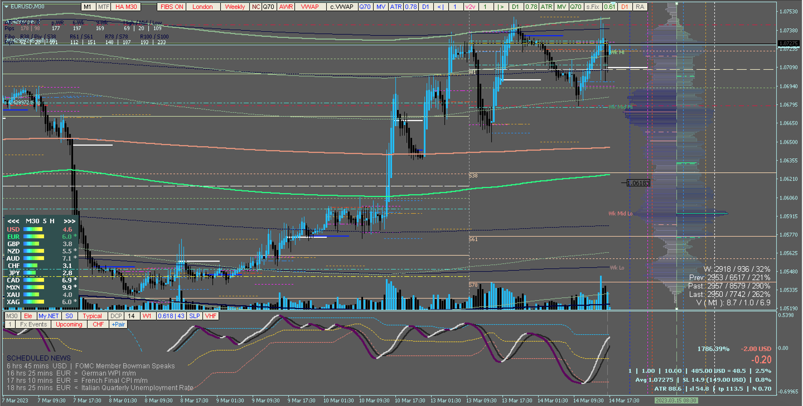Click the 1.06183 price label on chart
The image size is (803, 406).
pos(638,183)
